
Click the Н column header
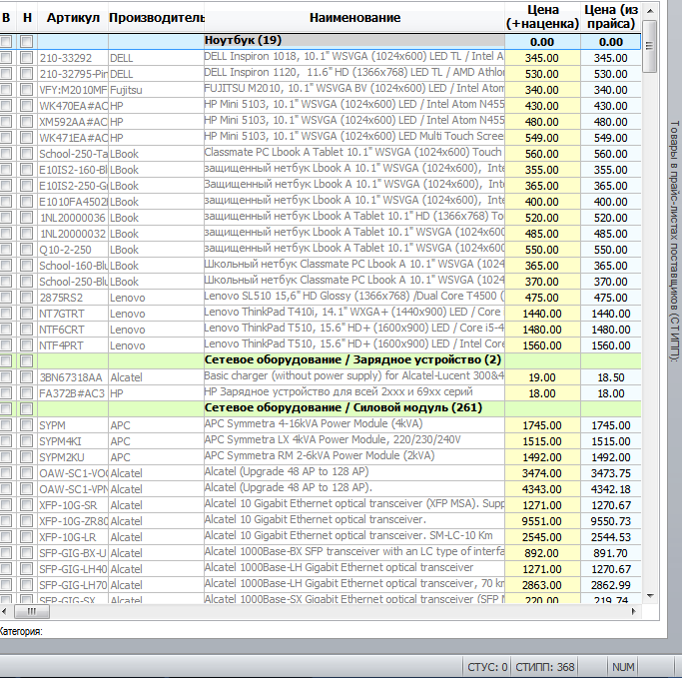[x=27, y=17]
